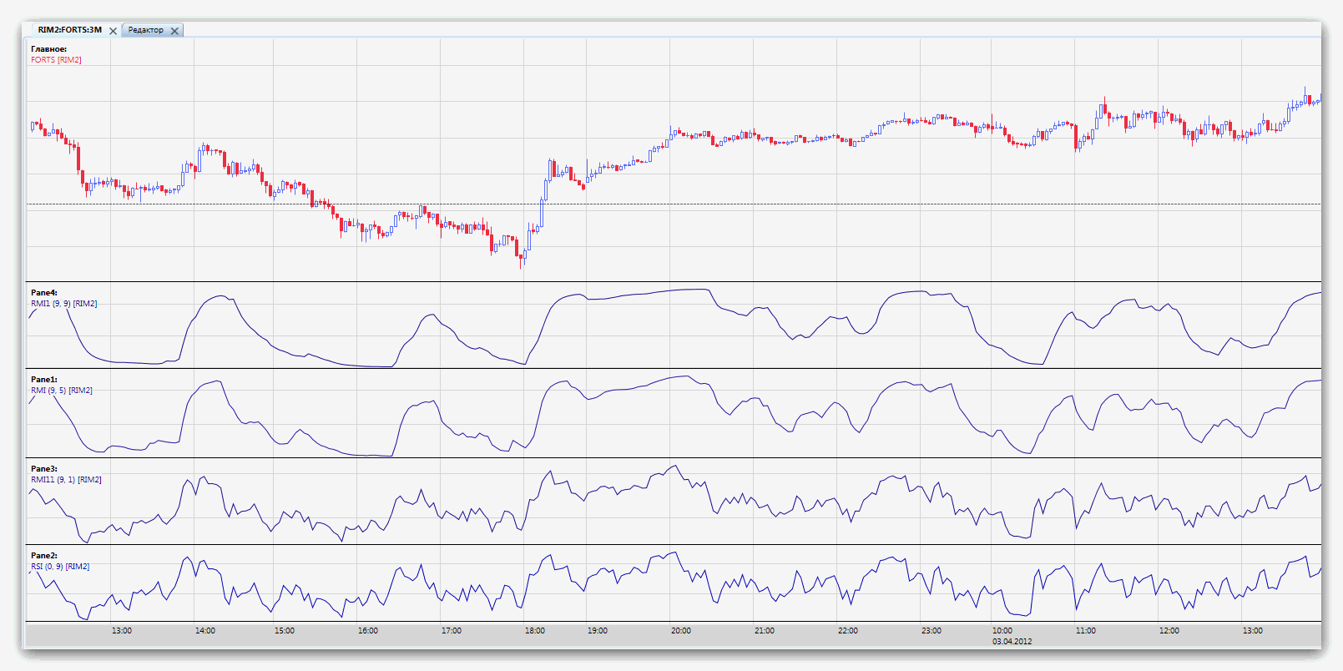Click the 18:00 mark on time axis

(535, 631)
